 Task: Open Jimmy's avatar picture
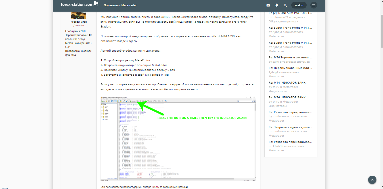(79, 16)
